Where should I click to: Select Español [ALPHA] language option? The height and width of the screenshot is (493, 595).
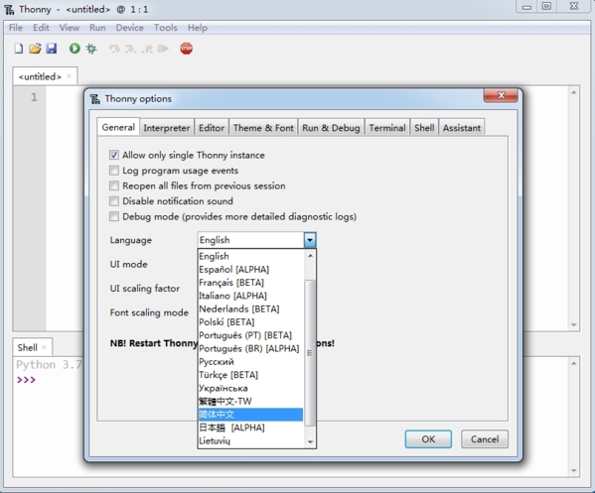click(x=251, y=270)
